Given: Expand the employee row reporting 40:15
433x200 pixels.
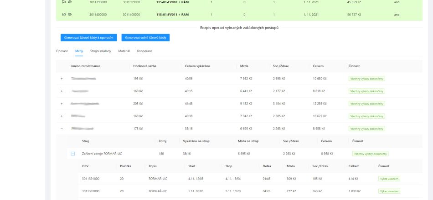Looking at the screenshot, I should coord(62,91).
